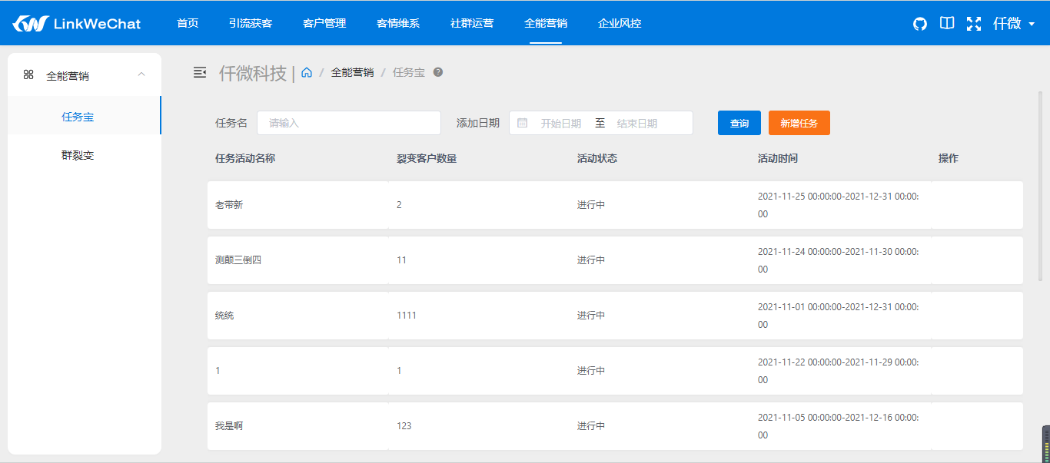Click customer count 123

(x=404, y=426)
